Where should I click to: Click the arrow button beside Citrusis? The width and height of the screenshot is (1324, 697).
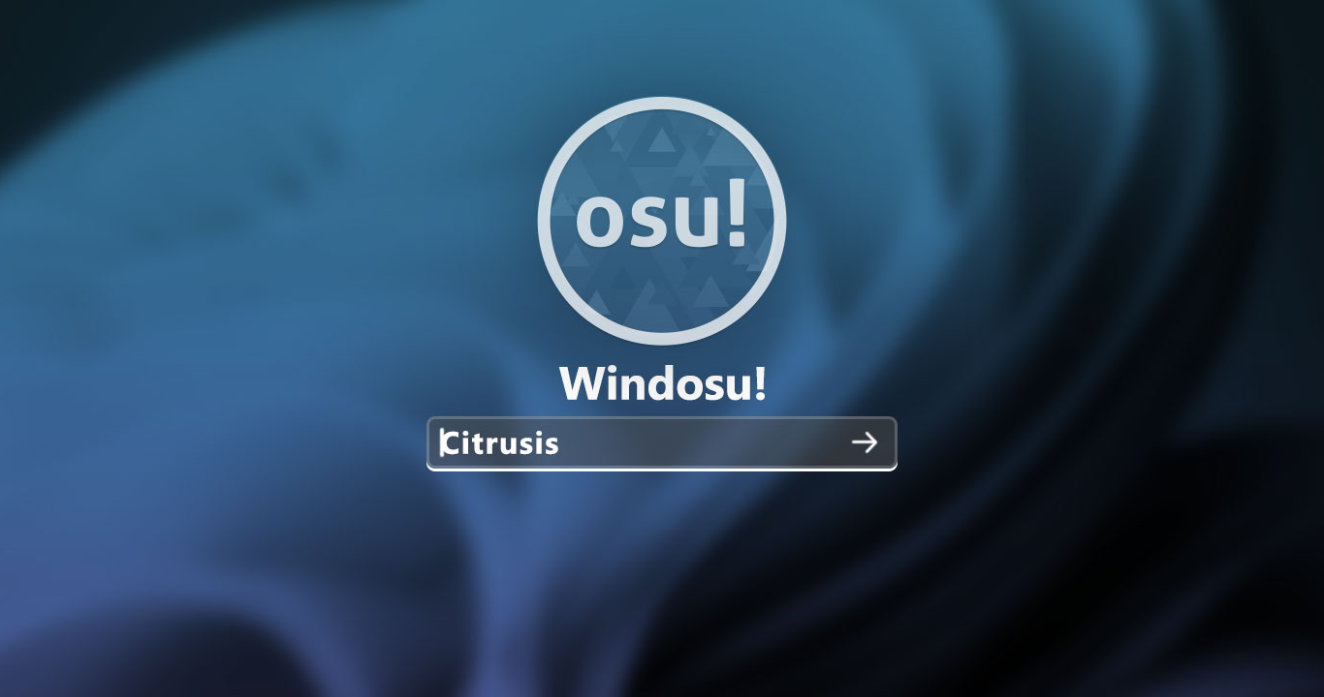point(864,443)
